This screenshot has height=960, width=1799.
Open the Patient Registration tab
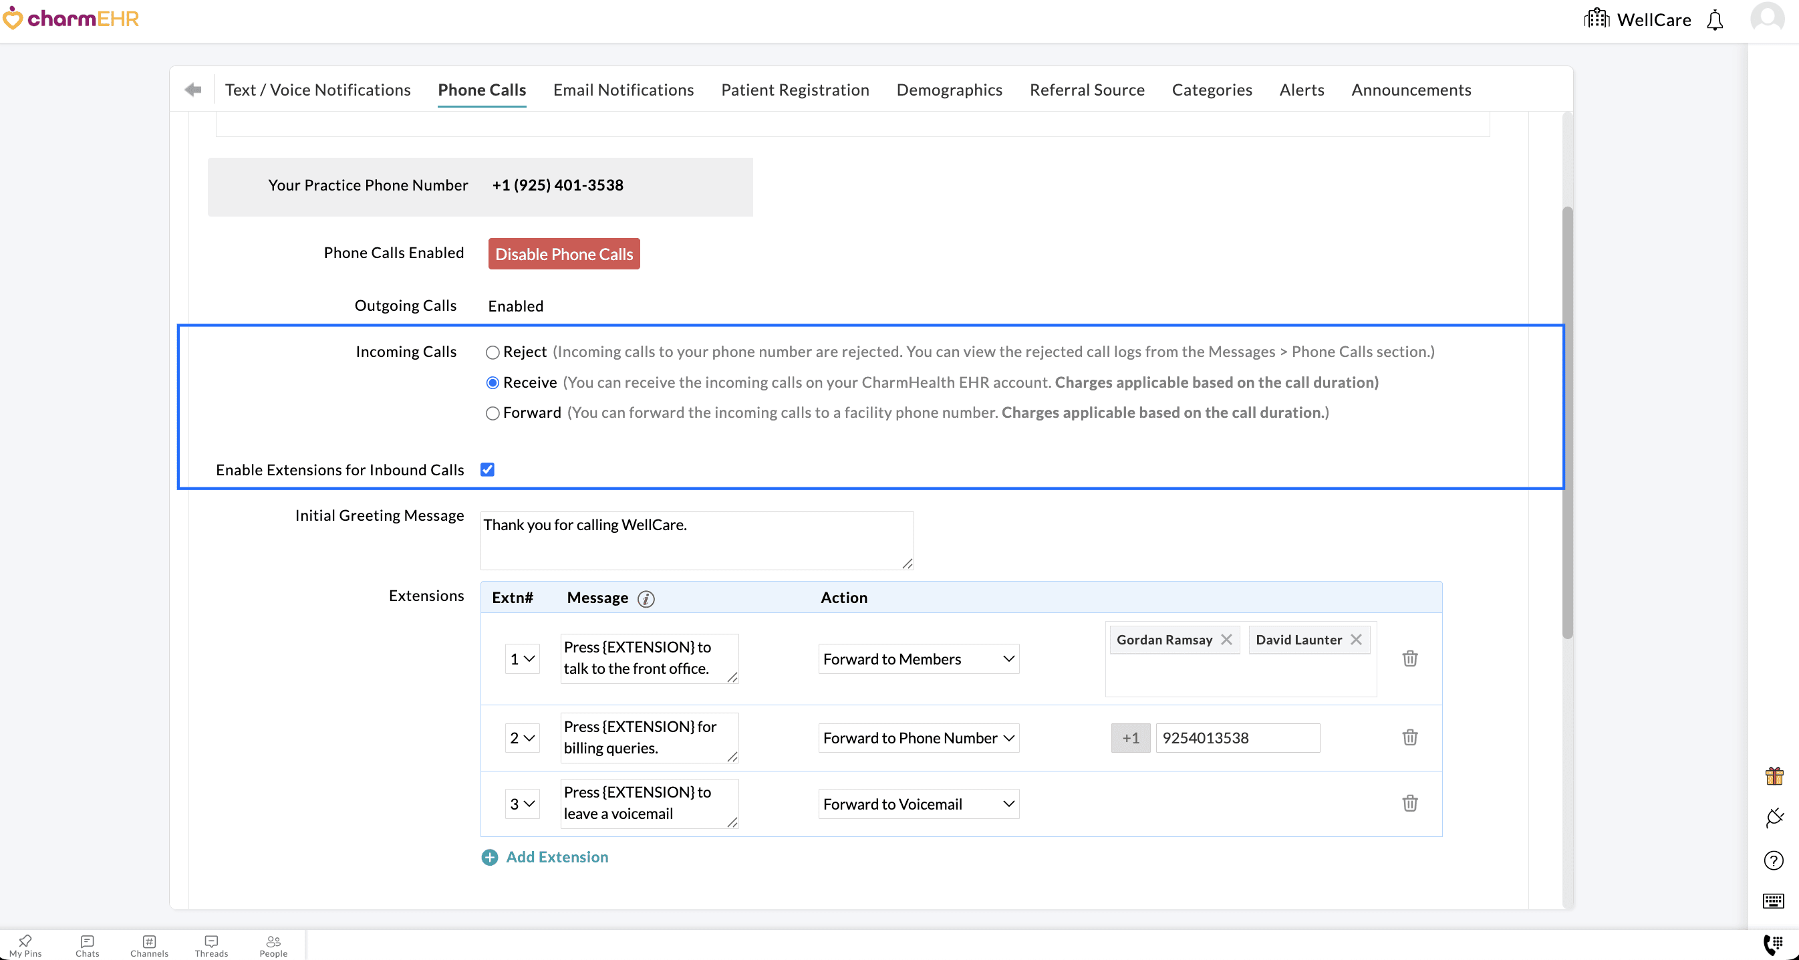[x=795, y=90]
